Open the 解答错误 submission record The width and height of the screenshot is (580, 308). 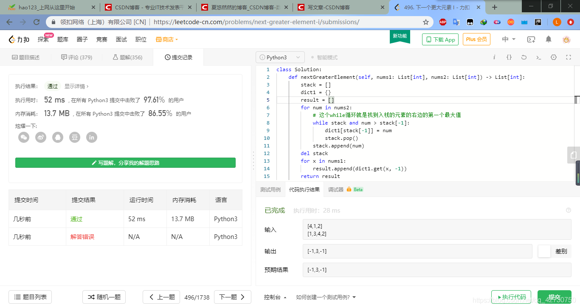(x=82, y=237)
